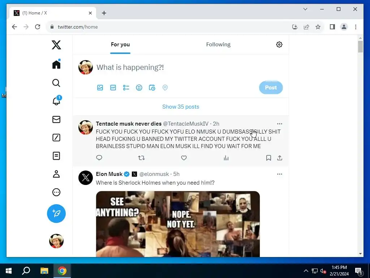Click the install app icon in address bar
Image resolution: width=370 pixels, height=278 pixels.
(x=295, y=27)
